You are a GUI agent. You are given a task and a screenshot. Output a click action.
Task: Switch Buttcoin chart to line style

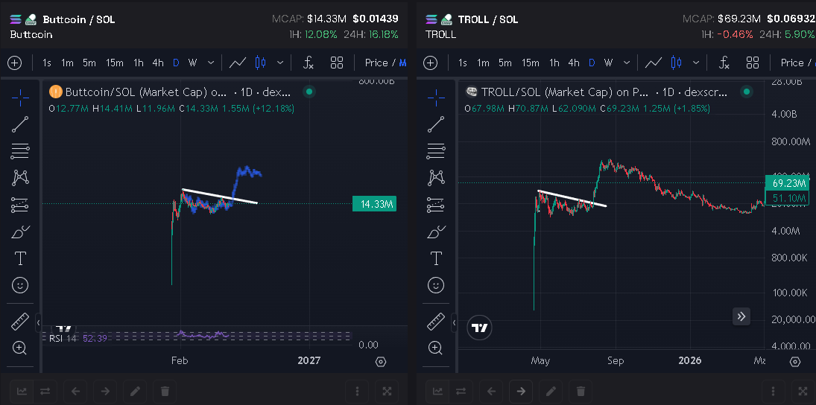238,63
